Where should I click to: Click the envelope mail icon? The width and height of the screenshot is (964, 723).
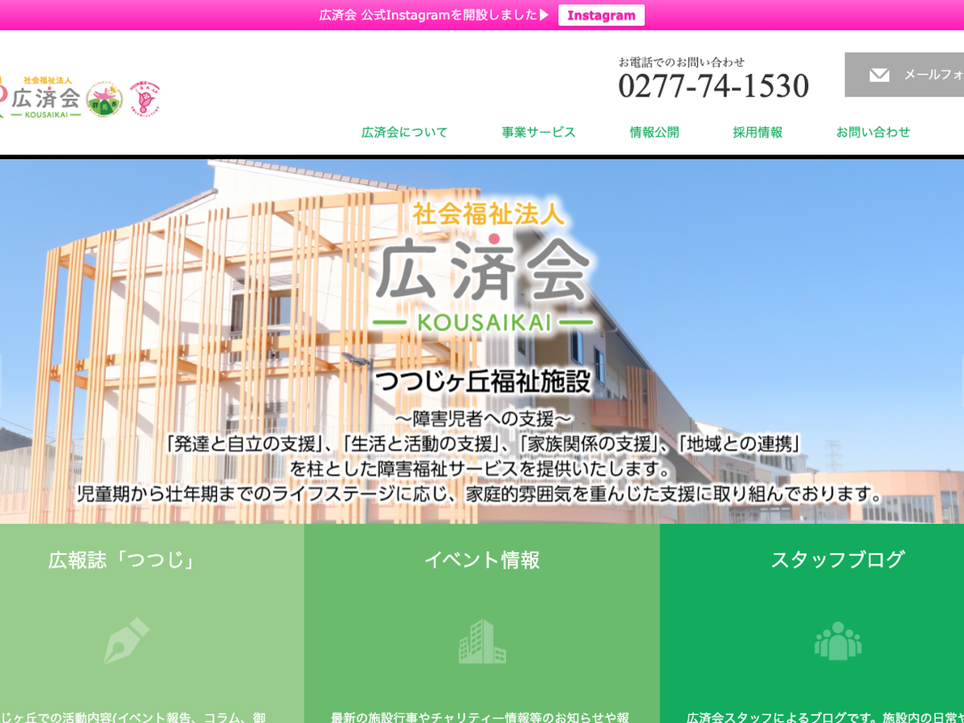click(880, 75)
